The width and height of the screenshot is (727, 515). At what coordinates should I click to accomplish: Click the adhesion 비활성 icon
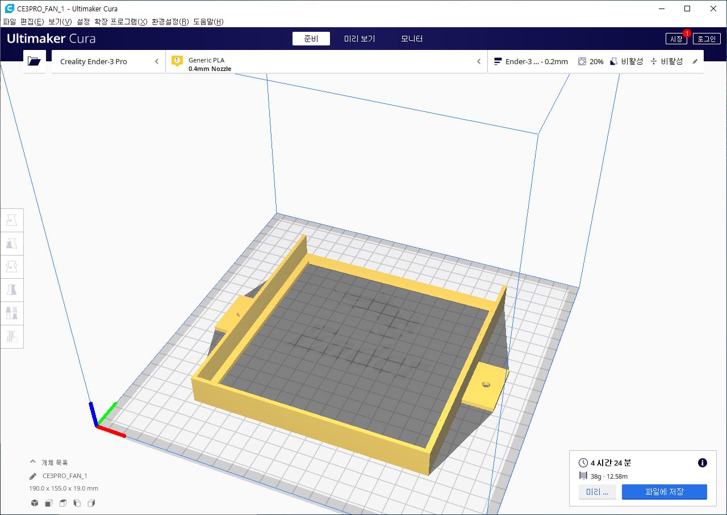653,61
